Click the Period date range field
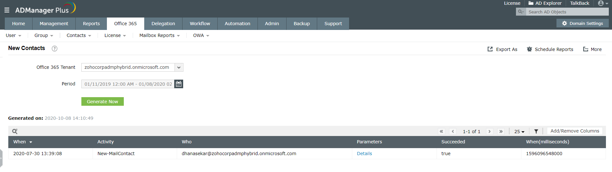This screenshot has height=172, width=612. point(128,84)
